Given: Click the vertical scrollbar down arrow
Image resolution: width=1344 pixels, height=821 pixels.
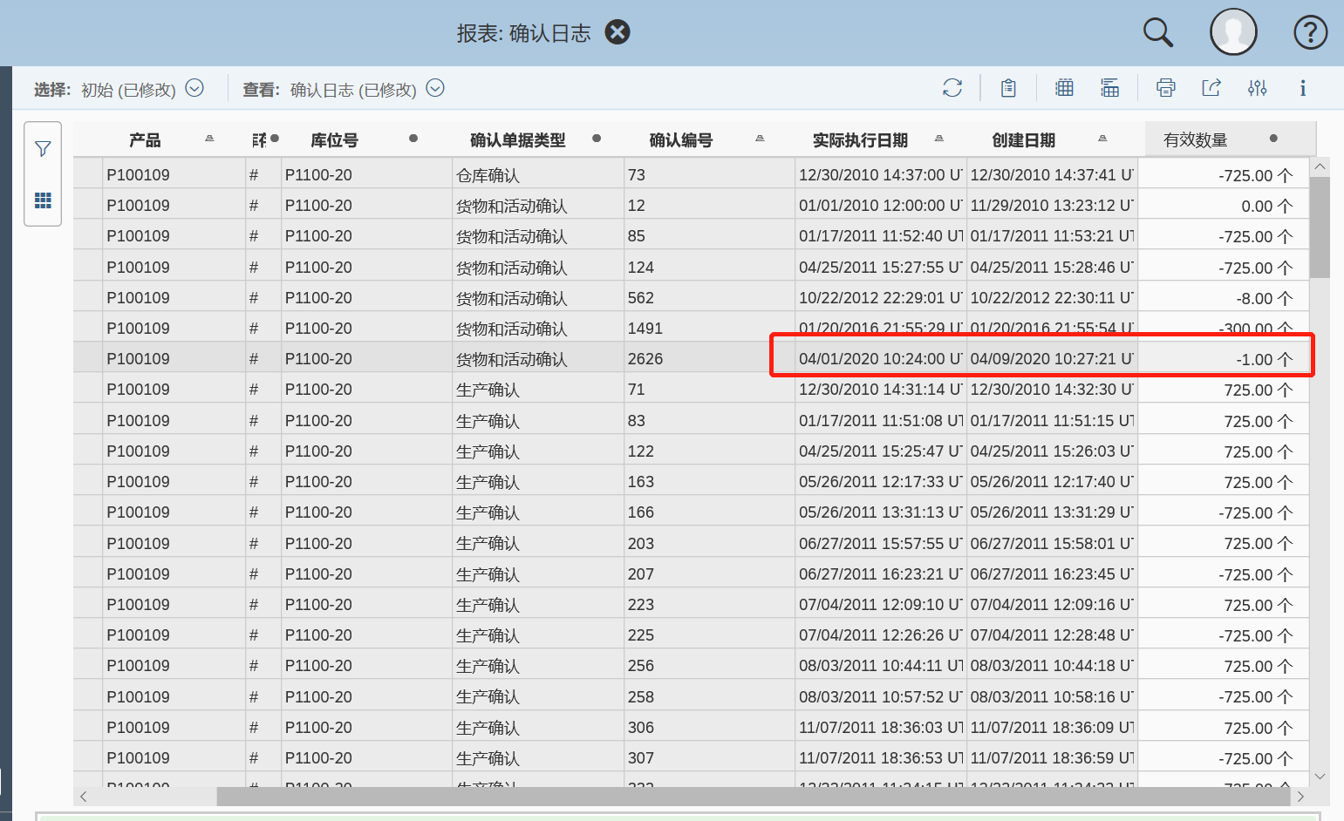Looking at the screenshot, I should point(1320,777).
